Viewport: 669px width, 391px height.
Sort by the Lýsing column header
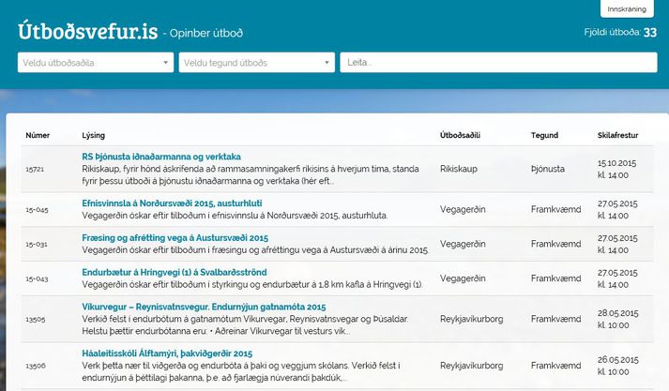pyautogui.click(x=94, y=136)
